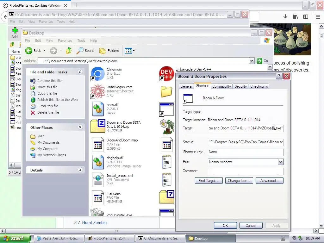Click E-mail this file task
Screen dimensions: 324x243
coord(47,106)
